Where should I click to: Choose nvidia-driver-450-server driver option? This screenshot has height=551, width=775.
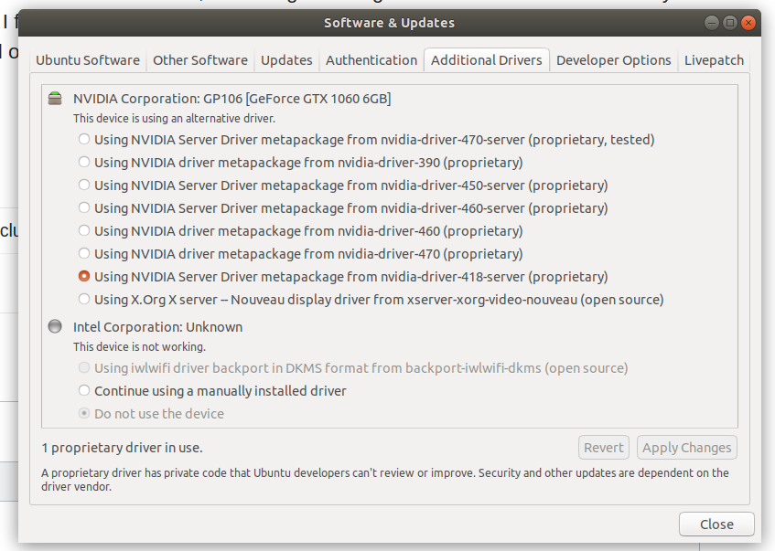pos(84,185)
